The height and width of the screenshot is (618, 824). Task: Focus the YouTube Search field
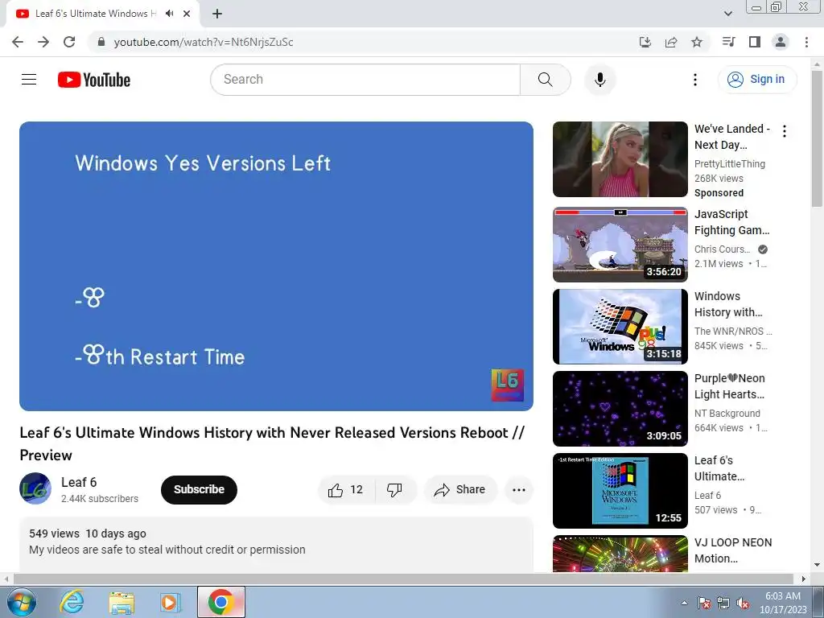point(365,80)
